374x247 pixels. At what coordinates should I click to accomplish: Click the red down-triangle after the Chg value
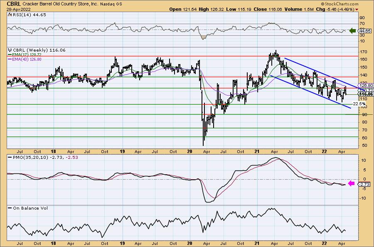pyautogui.click(x=357, y=10)
